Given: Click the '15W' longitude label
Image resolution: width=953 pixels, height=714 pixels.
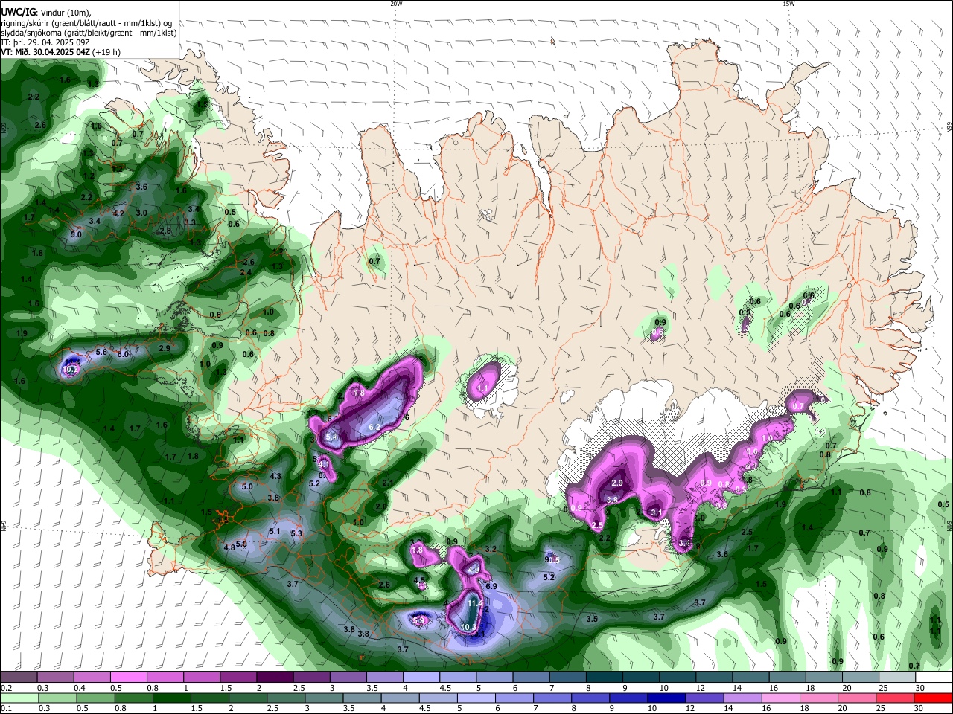Looking at the screenshot, I should (x=788, y=4).
